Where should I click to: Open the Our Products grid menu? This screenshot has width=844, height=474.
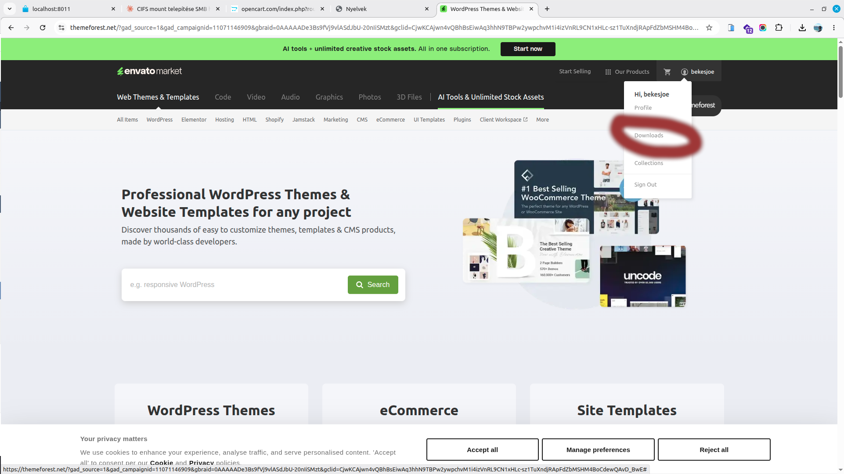pos(627,72)
